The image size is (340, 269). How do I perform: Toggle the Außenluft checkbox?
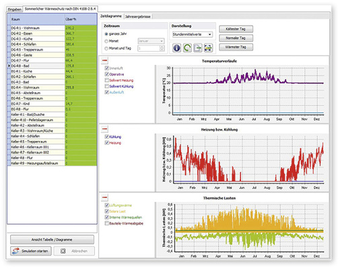point(107,92)
